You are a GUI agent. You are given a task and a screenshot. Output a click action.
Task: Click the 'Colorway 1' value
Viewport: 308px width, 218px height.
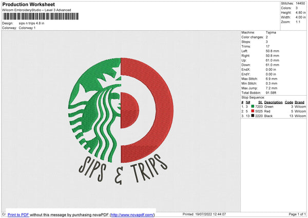(27, 28)
